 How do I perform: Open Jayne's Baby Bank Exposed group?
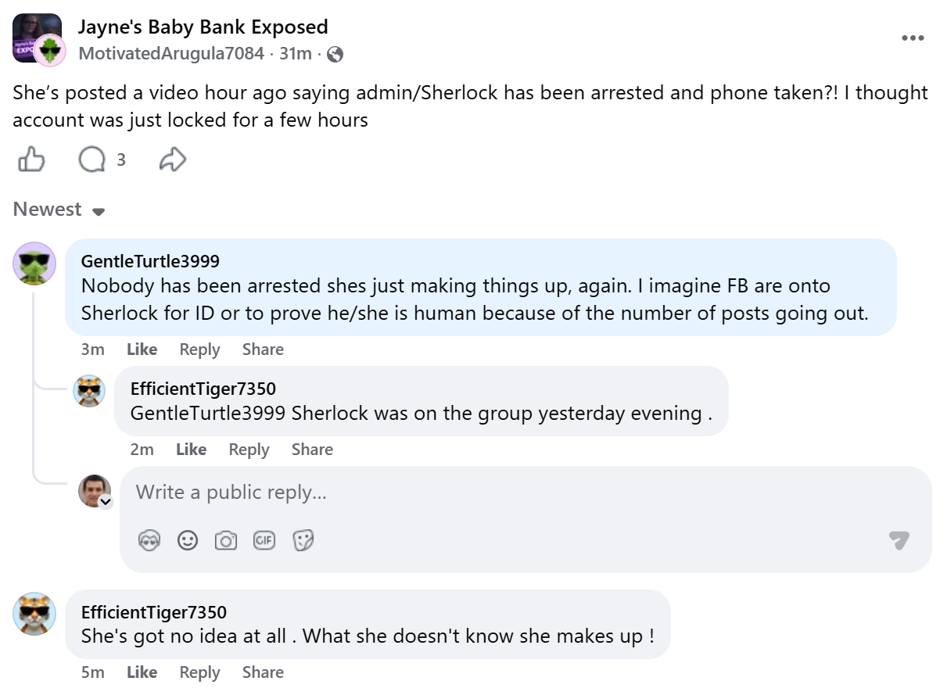click(x=203, y=27)
